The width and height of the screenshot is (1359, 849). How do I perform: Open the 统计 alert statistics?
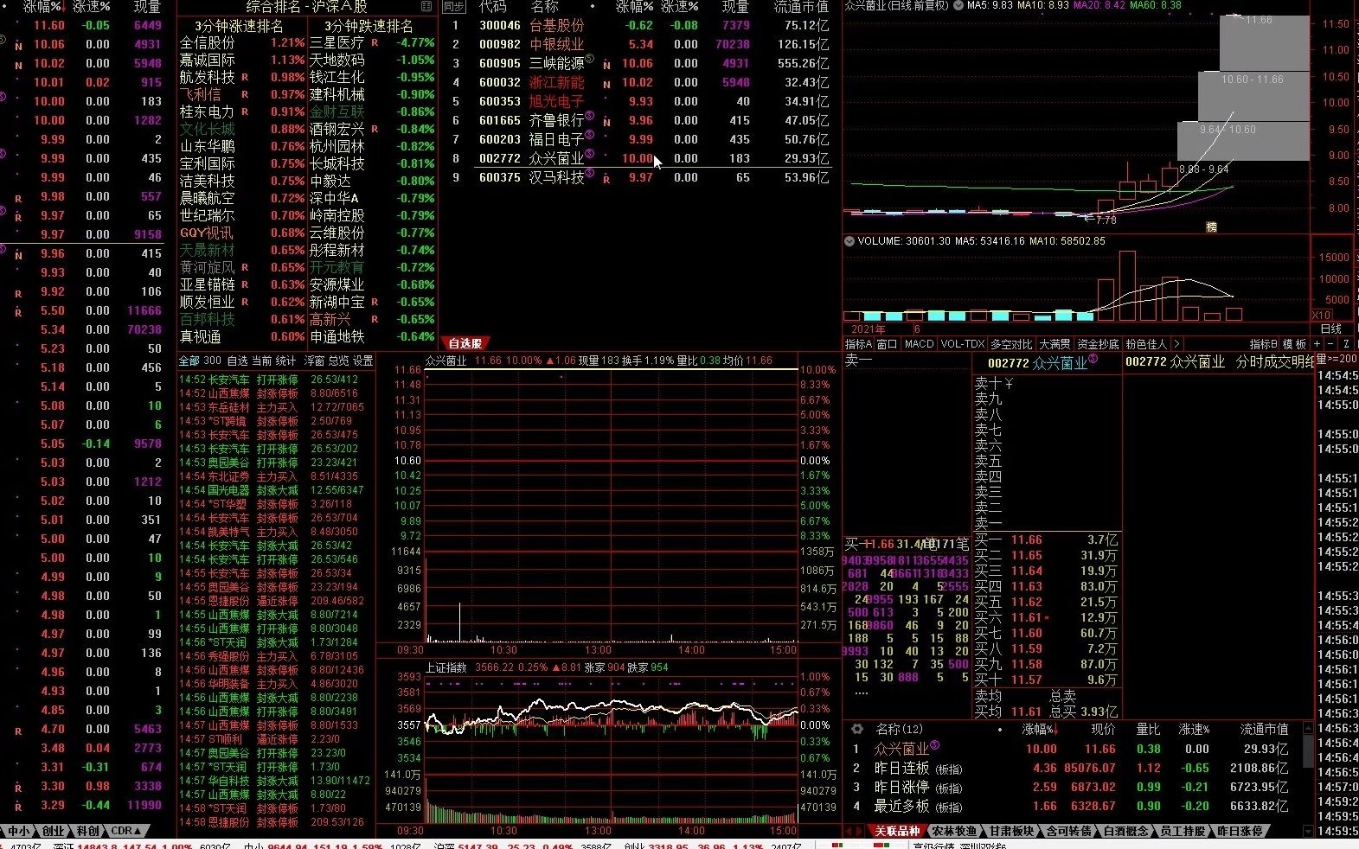pyautogui.click(x=285, y=361)
